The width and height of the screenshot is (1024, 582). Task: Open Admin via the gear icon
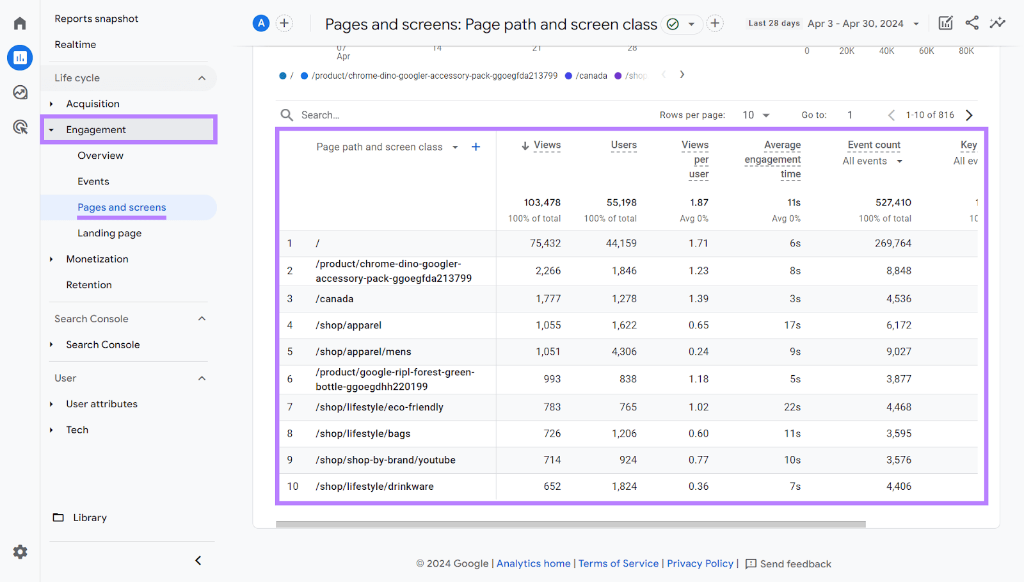tap(20, 551)
